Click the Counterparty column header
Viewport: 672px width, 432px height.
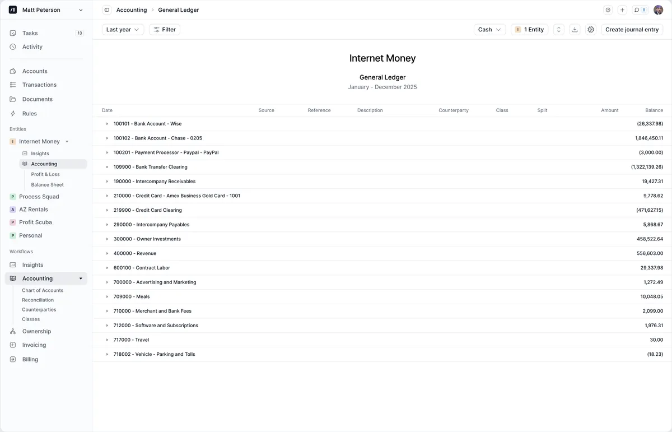(454, 110)
